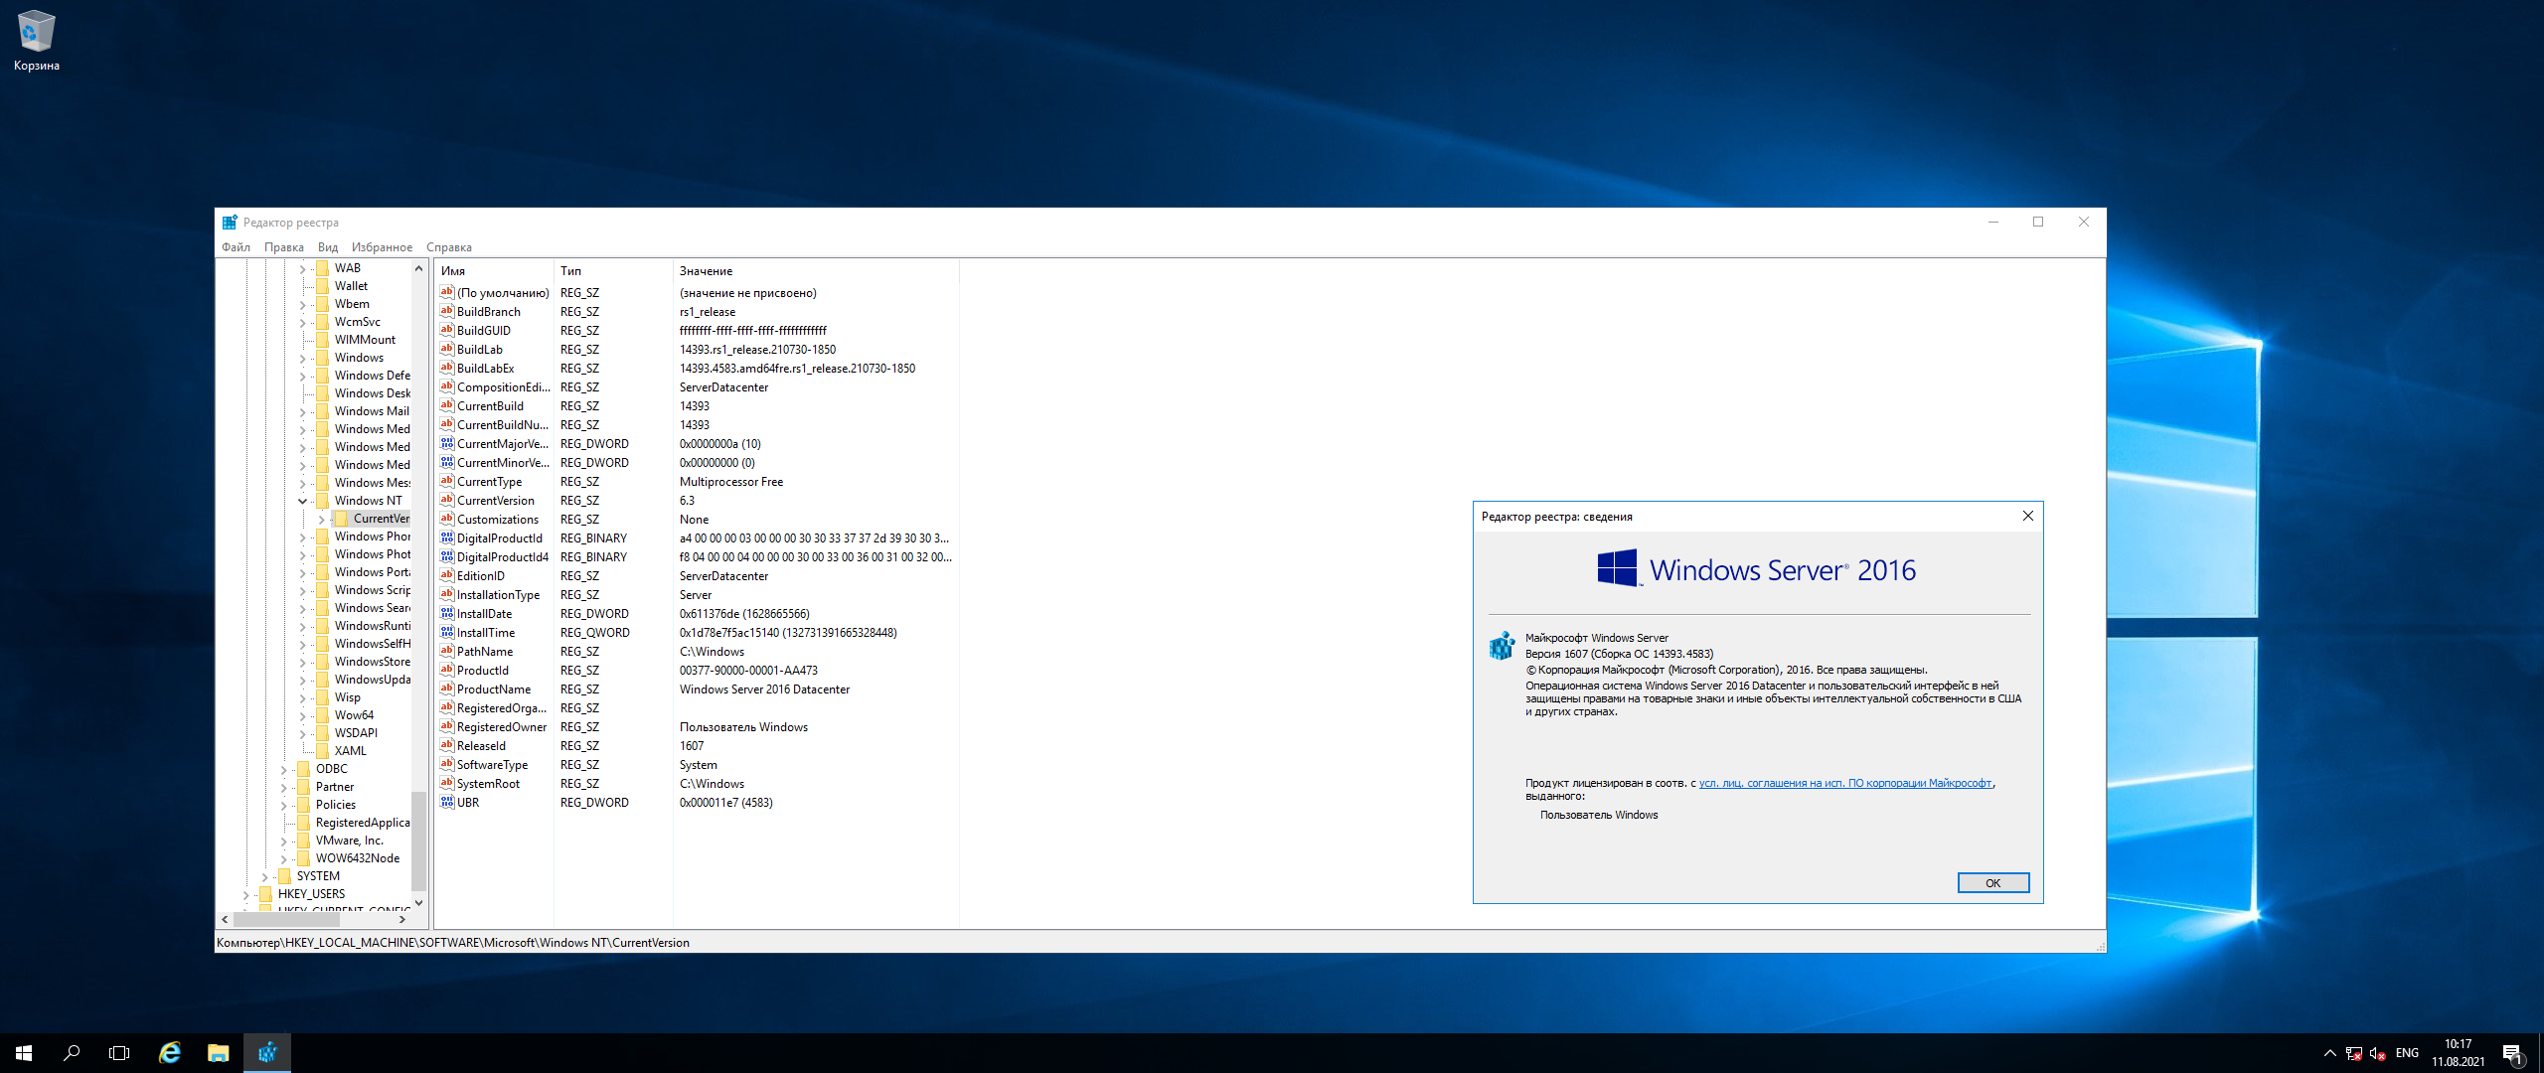Select the ProductName value icon
The width and height of the screenshot is (2544, 1073).
pos(447,689)
